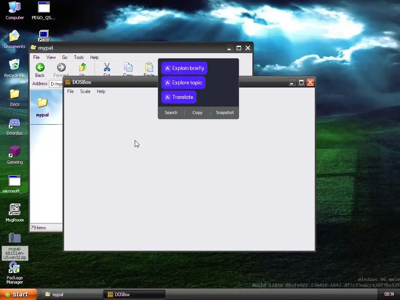The height and width of the screenshot is (300, 400).
Task: Switch to DOSBox taskbar button
Action: [x=134, y=295]
